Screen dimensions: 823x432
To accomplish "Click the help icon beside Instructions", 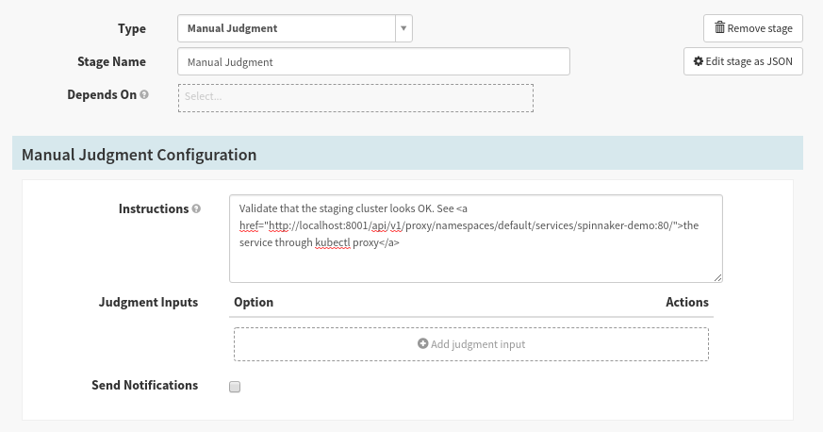I will pyautogui.click(x=196, y=209).
